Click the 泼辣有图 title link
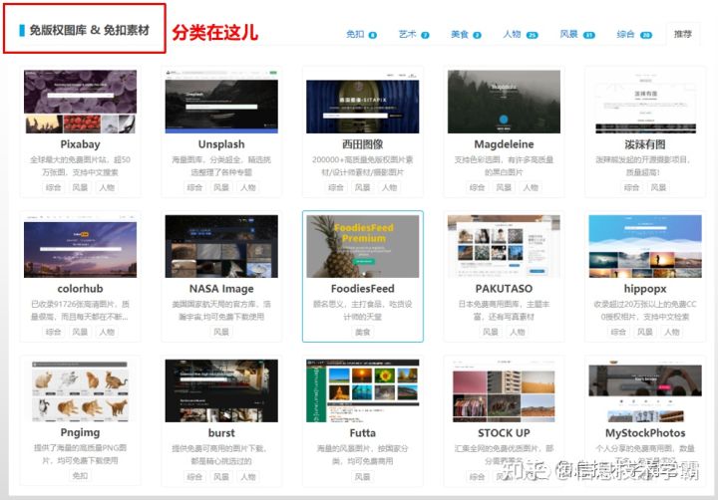The height and width of the screenshot is (500, 718). pos(645,144)
